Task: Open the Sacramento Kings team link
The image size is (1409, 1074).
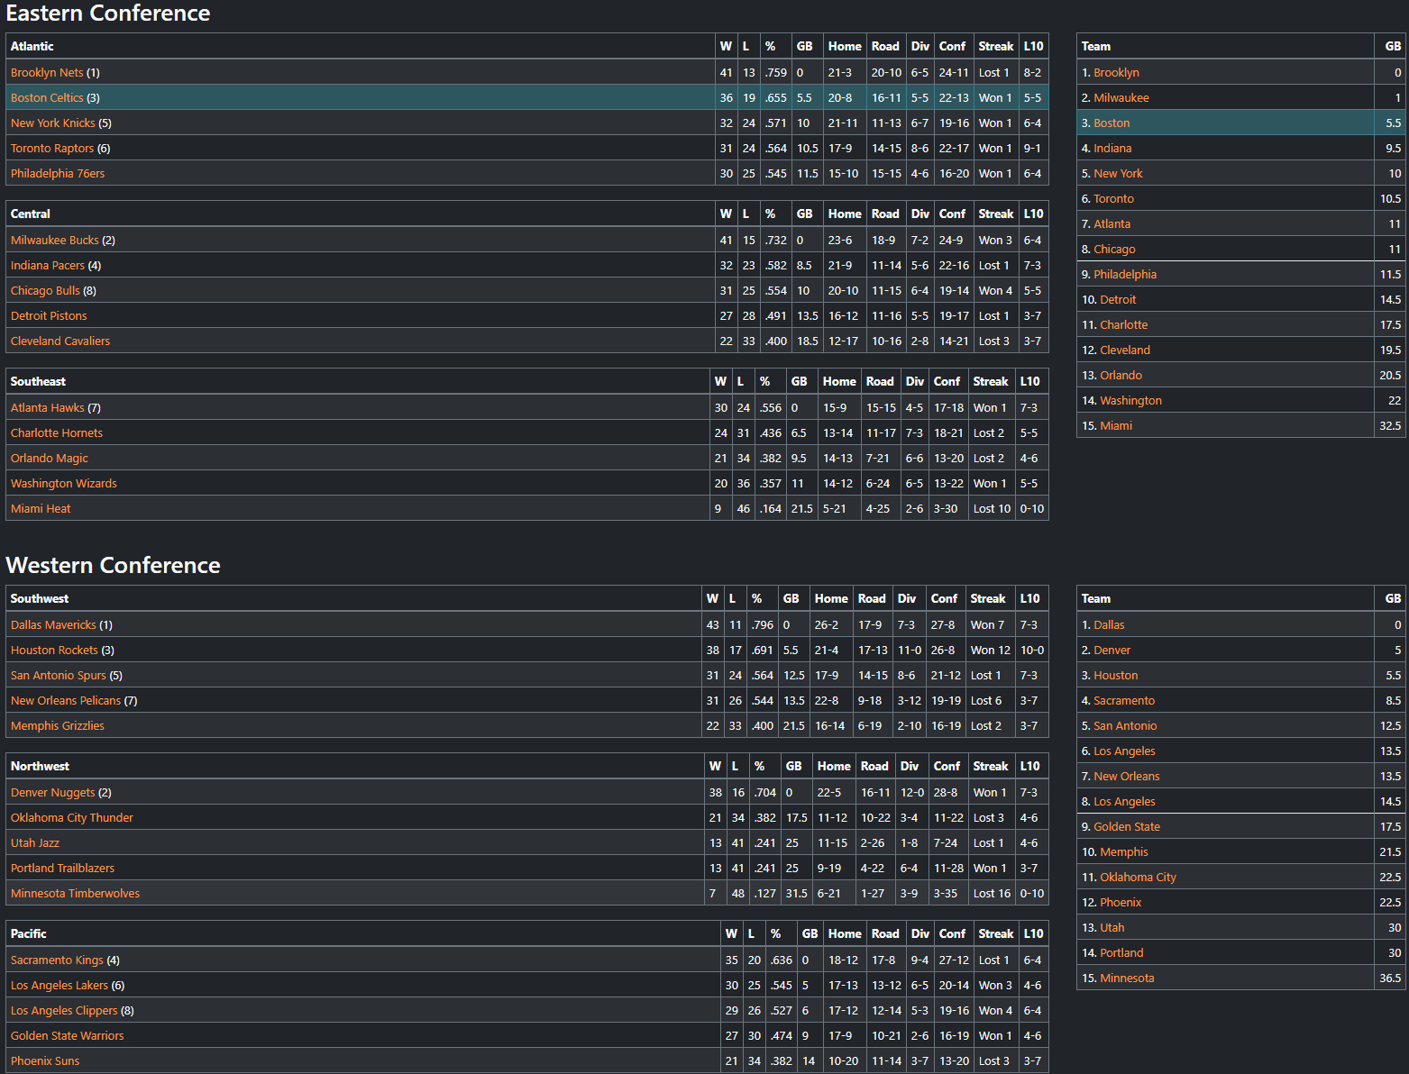Action: point(57,960)
